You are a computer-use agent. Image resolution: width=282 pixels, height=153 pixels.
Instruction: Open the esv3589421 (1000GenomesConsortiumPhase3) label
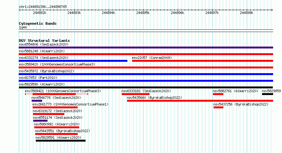pos(63,91)
